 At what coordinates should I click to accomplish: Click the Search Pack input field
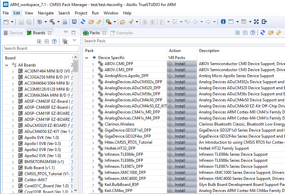pyautogui.click(x=184, y=41)
